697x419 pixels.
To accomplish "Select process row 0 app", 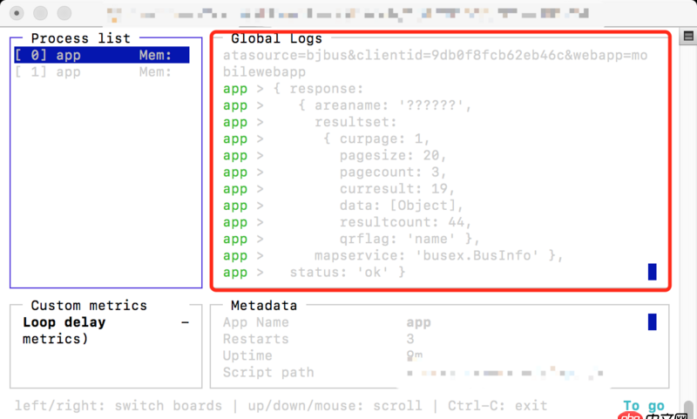I will pyautogui.click(x=102, y=55).
